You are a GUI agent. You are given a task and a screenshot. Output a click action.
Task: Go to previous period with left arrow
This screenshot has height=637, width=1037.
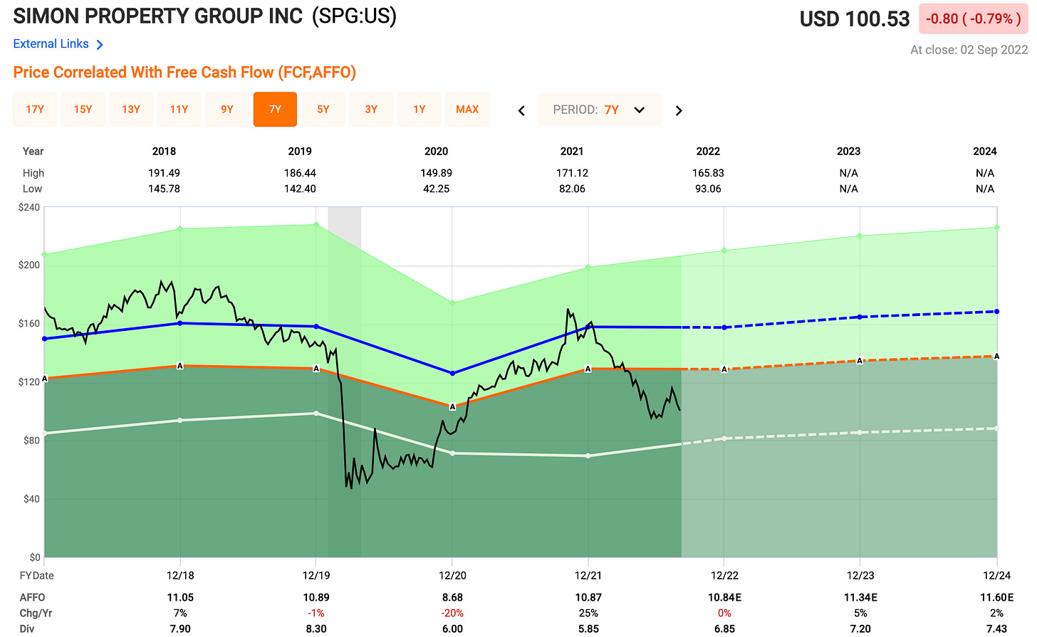pyautogui.click(x=521, y=110)
